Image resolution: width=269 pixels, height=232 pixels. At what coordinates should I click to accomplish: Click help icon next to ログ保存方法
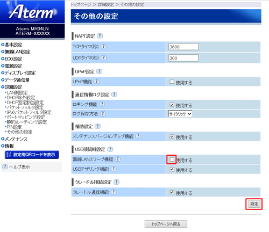103,114
